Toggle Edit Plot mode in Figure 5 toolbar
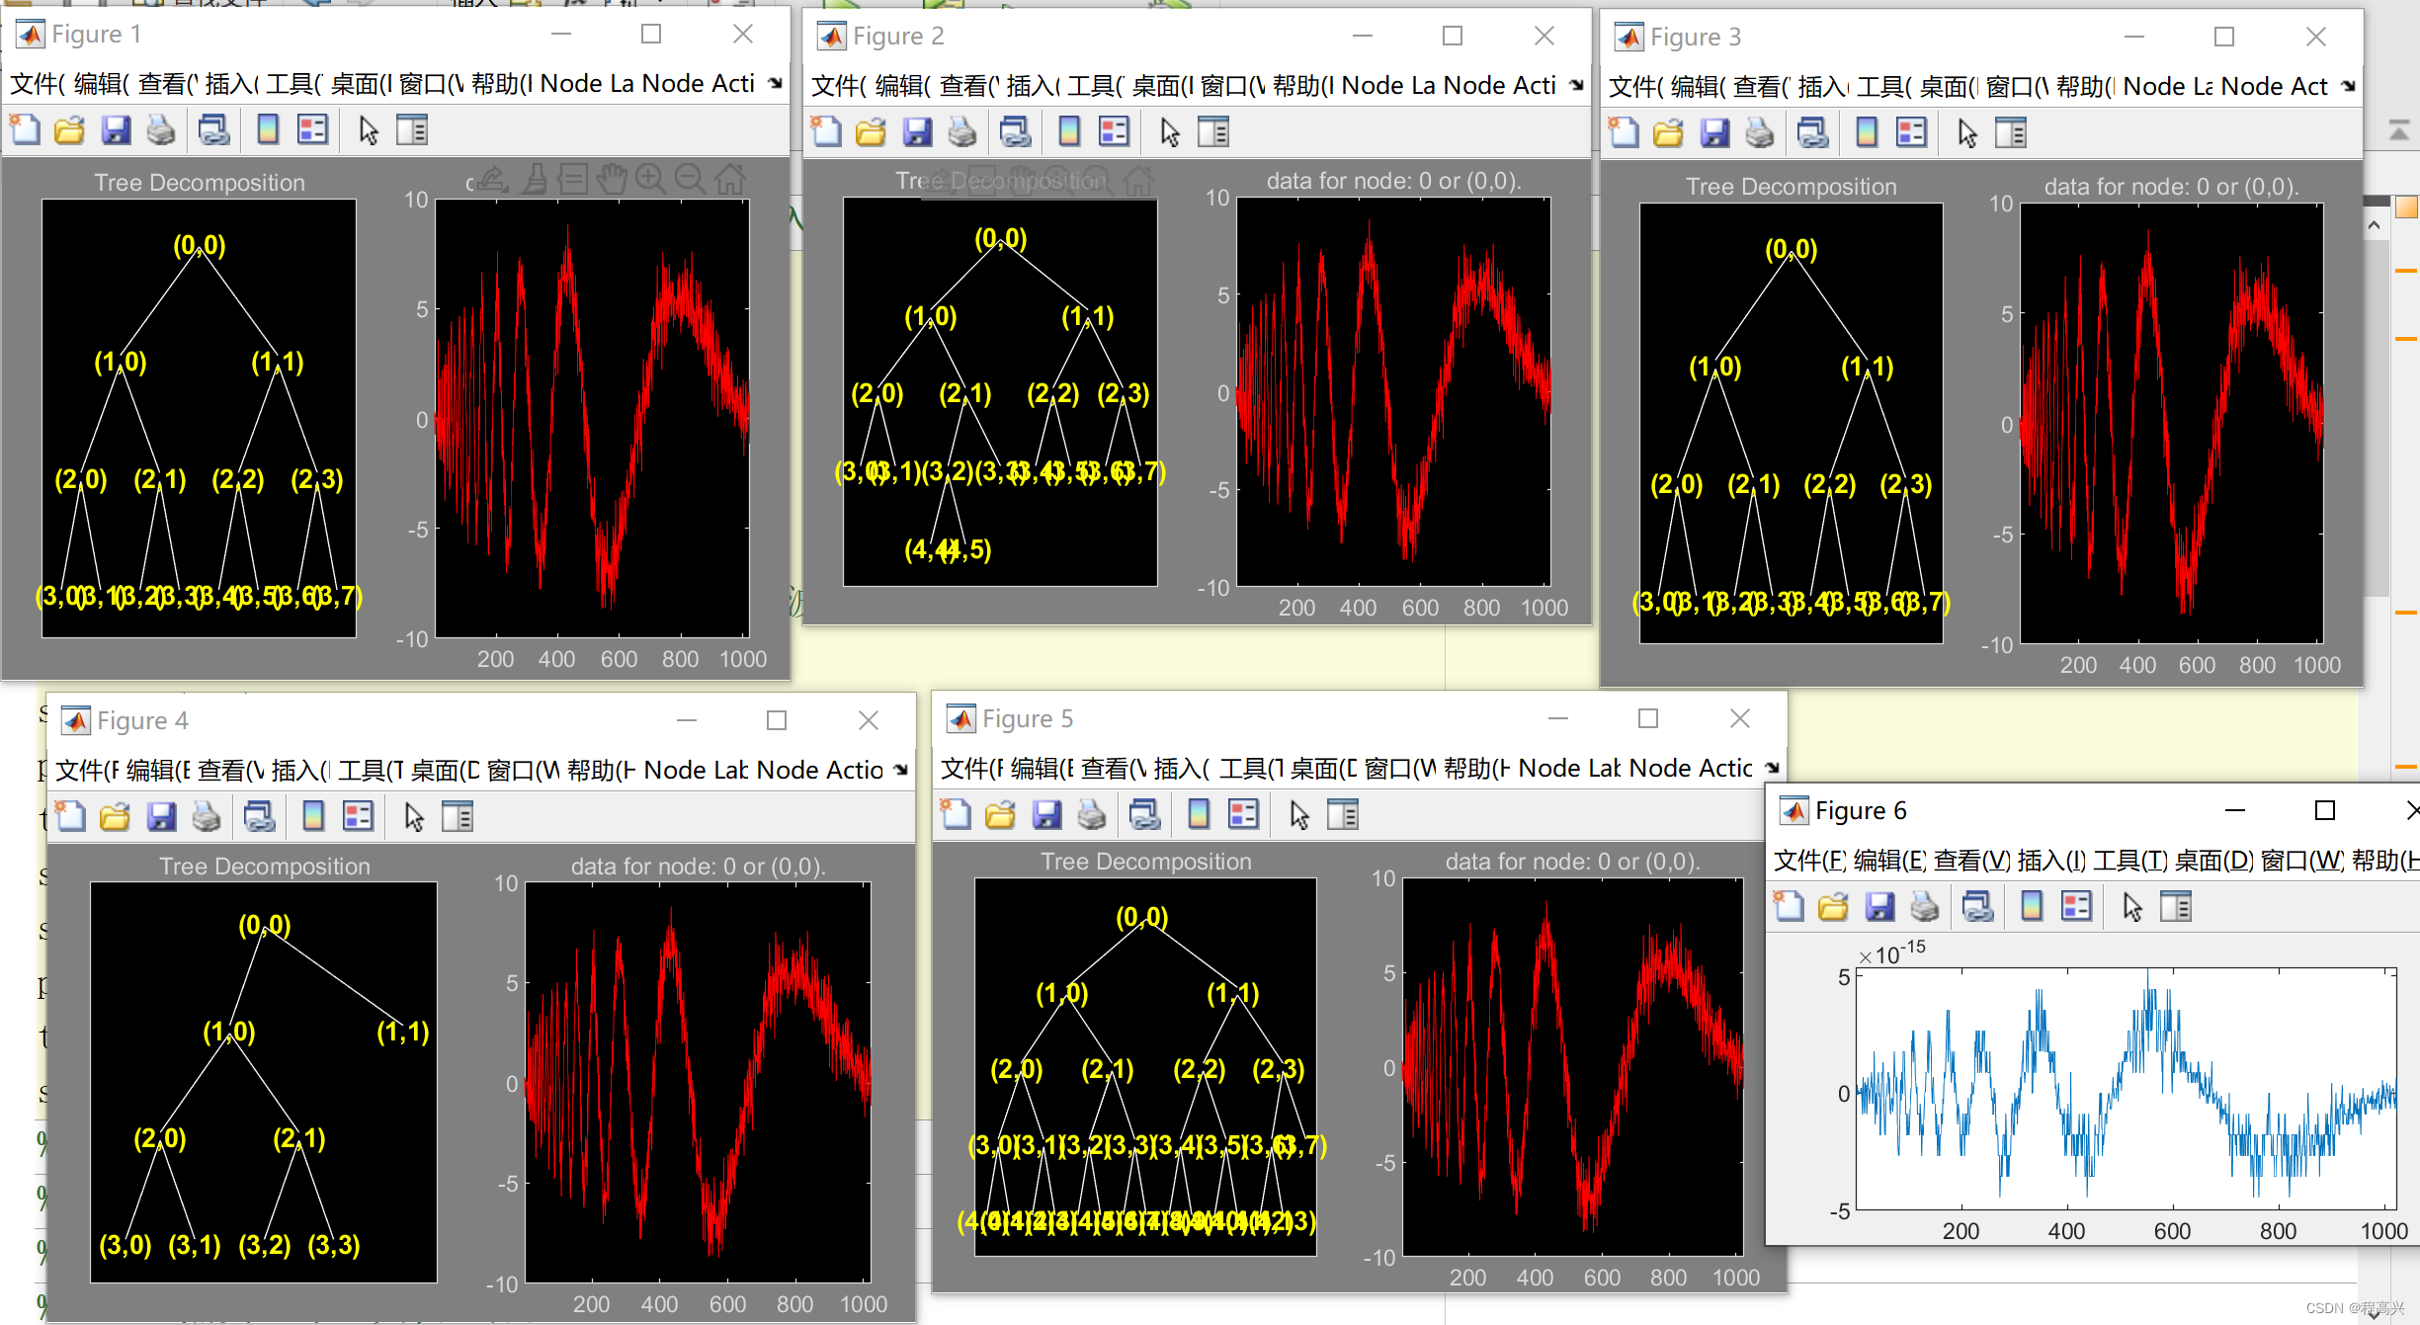Image resolution: width=2420 pixels, height=1325 pixels. (x=1299, y=814)
